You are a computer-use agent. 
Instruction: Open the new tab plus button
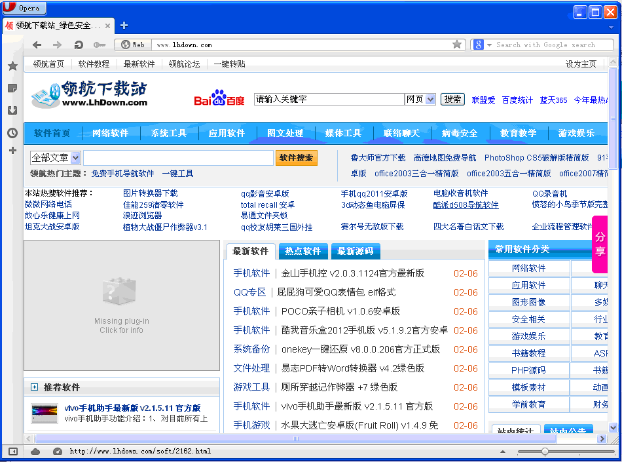click(124, 26)
